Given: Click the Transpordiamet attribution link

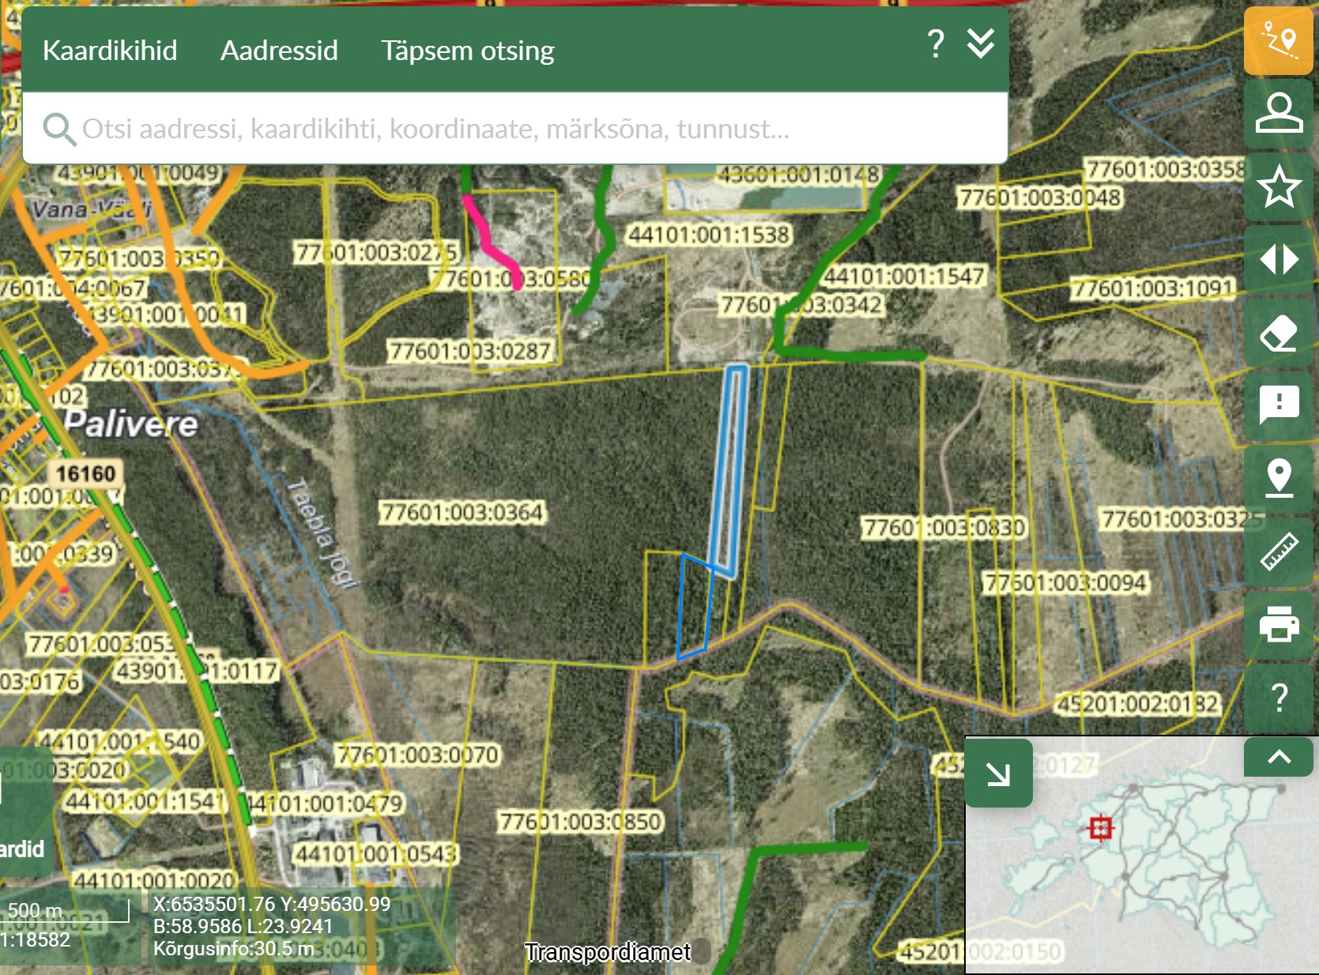Looking at the screenshot, I should [x=607, y=952].
